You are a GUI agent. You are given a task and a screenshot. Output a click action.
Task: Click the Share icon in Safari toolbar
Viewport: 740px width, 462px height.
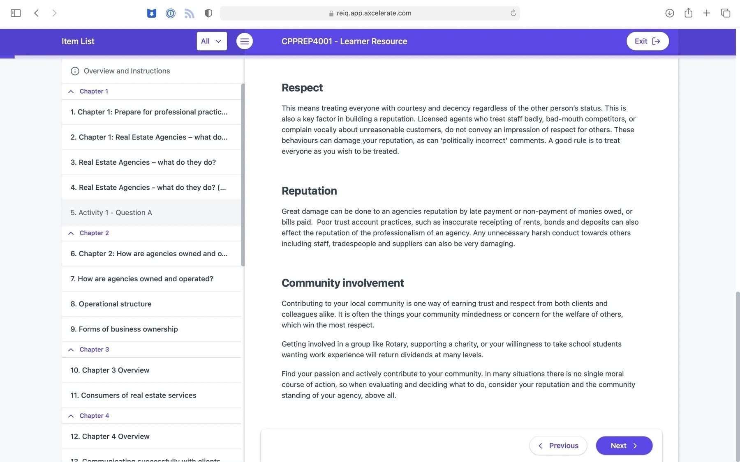pos(688,13)
